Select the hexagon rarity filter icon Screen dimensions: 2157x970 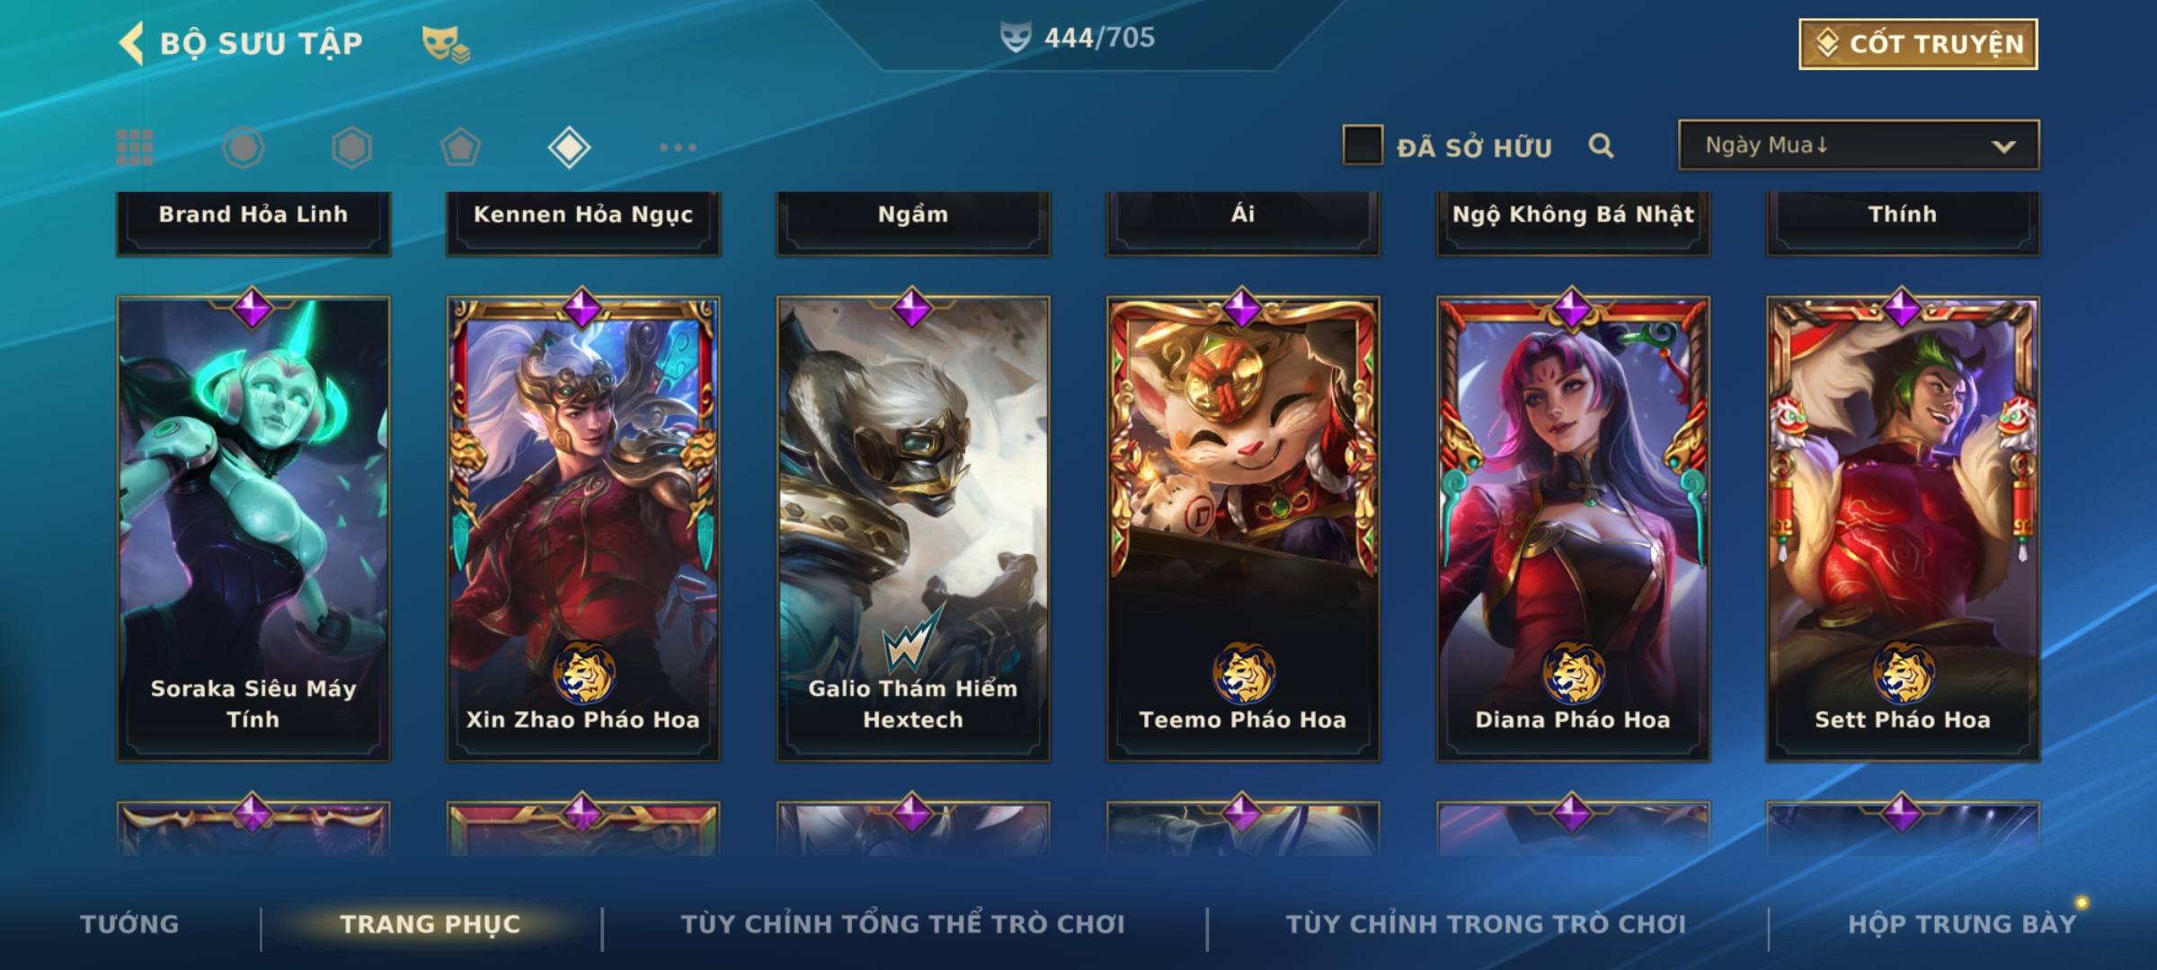[351, 147]
